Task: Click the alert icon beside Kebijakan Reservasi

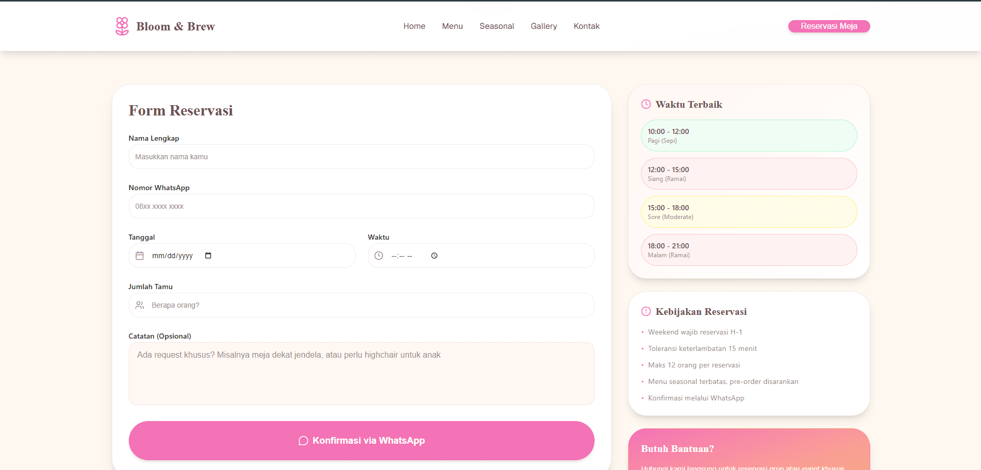Action: click(646, 311)
